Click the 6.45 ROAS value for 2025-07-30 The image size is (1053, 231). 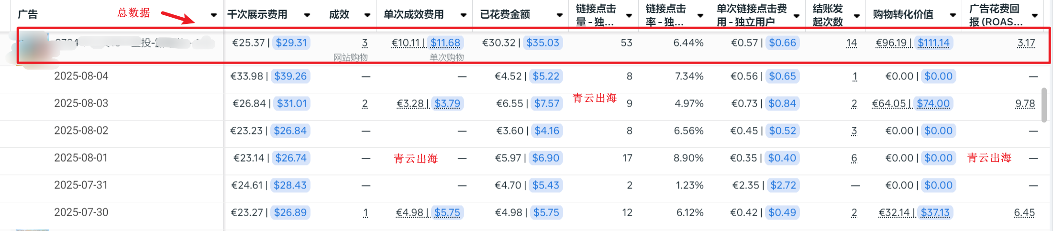[x=1024, y=213]
